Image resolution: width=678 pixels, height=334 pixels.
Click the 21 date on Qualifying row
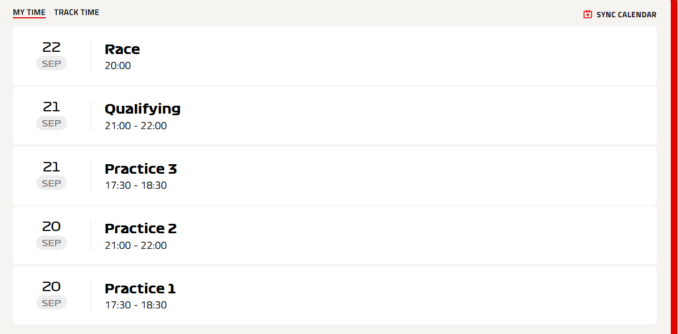pos(51,107)
